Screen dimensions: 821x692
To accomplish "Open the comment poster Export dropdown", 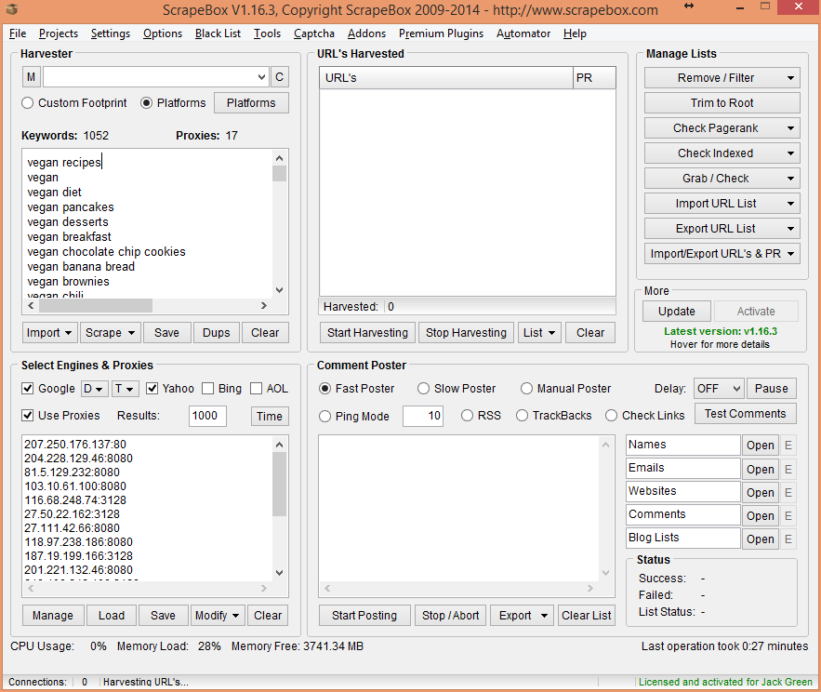I will point(522,616).
